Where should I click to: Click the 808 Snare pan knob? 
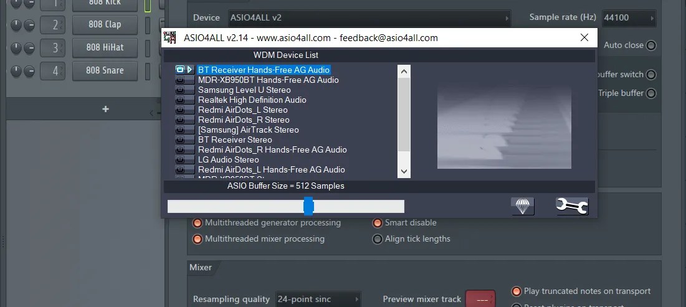click(16, 71)
